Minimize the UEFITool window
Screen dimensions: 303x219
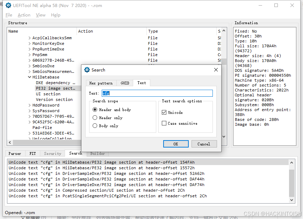tap(260, 5)
